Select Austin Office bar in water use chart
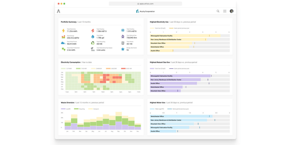 [163, 131]
